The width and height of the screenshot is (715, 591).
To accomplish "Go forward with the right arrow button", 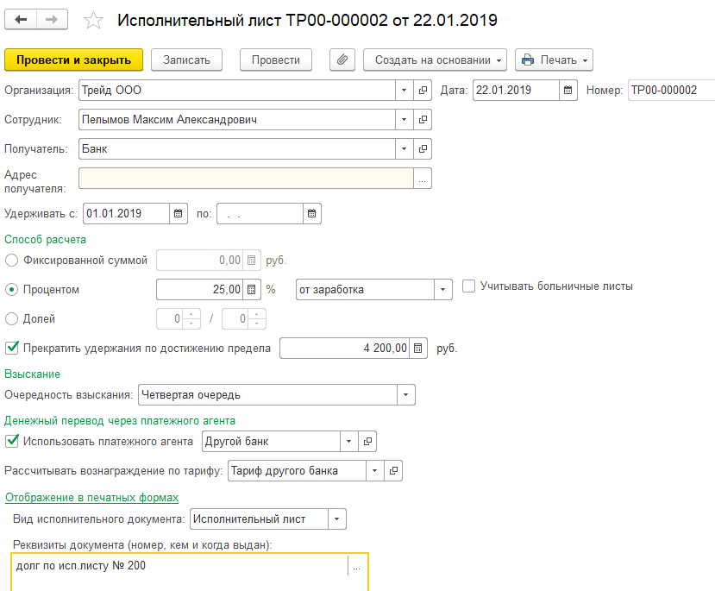I will click(52, 20).
